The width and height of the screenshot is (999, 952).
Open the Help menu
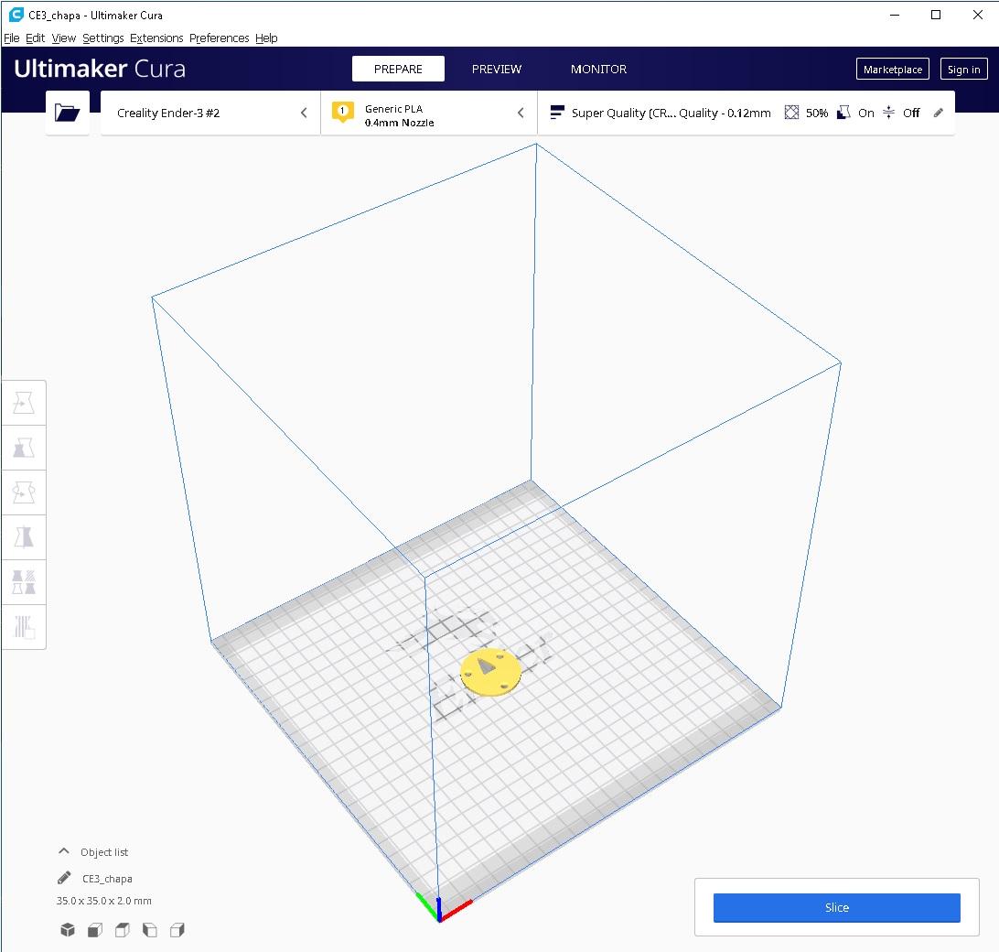click(x=266, y=38)
